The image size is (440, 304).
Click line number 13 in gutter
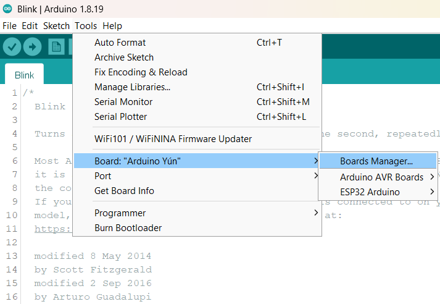coord(12,256)
